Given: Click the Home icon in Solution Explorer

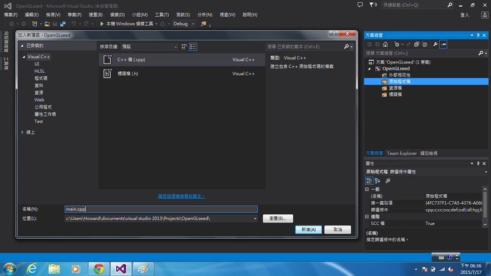Looking at the screenshot, I should tap(385, 45).
